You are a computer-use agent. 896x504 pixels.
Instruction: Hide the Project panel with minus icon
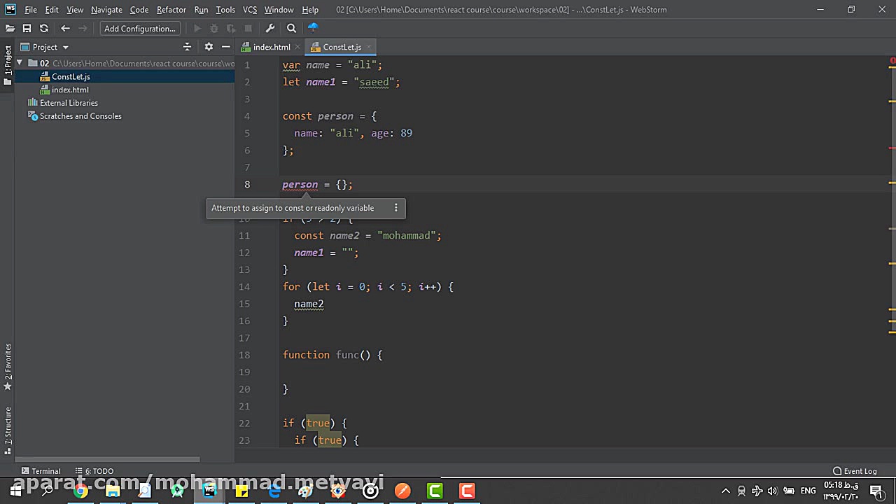point(225,47)
